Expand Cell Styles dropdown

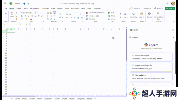tap(96, 19)
